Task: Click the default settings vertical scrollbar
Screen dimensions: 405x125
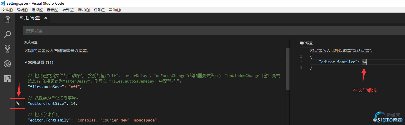Action: coord(288,69)
